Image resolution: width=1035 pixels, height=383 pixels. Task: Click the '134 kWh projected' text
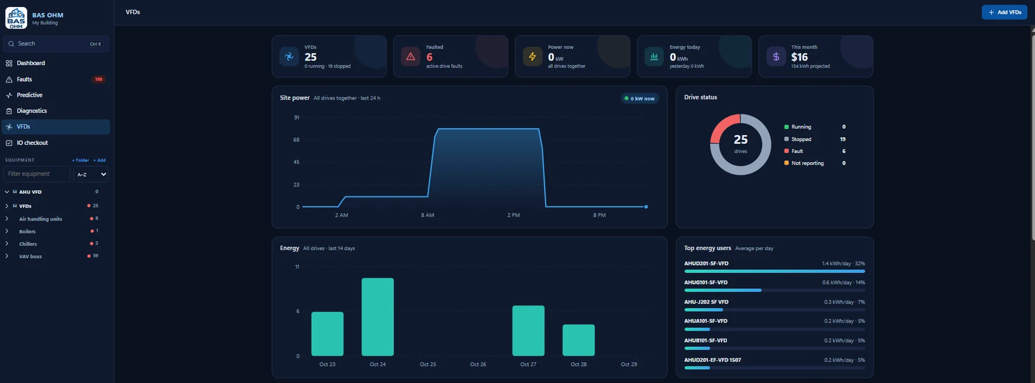(810, 66)
